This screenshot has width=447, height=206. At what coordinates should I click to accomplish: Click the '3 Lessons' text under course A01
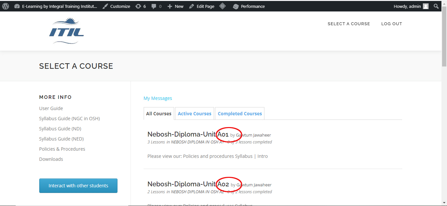156,142
